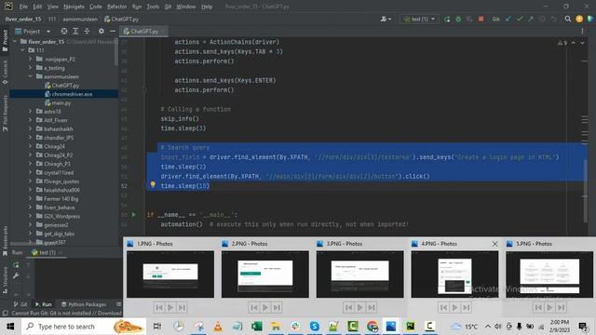Click the Git Push arrow icon
The height and width of the screenshot is (335, 596).
[531, 19]
